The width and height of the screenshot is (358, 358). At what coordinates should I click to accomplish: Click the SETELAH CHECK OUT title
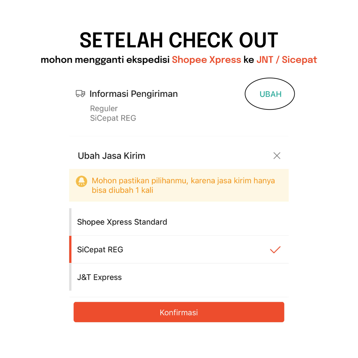pyautogui.click(x=179, y=40)
